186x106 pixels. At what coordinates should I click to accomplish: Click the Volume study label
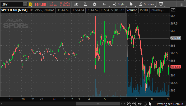pyautogui.click(x=132, y=10)
